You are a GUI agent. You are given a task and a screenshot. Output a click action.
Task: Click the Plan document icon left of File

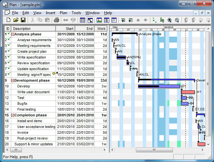(x=7, y=13)
